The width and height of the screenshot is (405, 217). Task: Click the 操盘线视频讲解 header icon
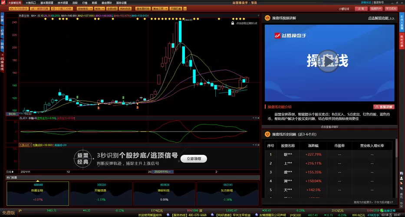pyautogui.click(x=267, y=18)
